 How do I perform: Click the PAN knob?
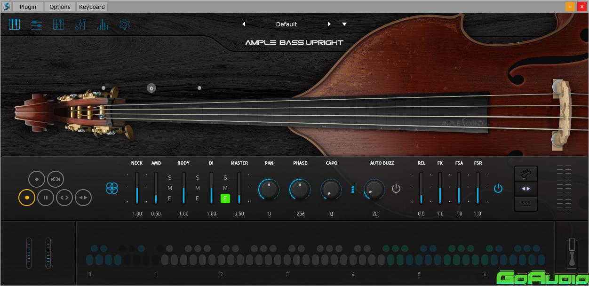point(269,189)
